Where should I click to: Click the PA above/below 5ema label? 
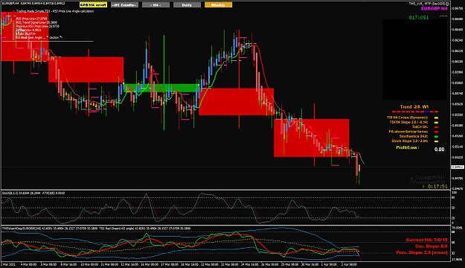click(408, 132)
